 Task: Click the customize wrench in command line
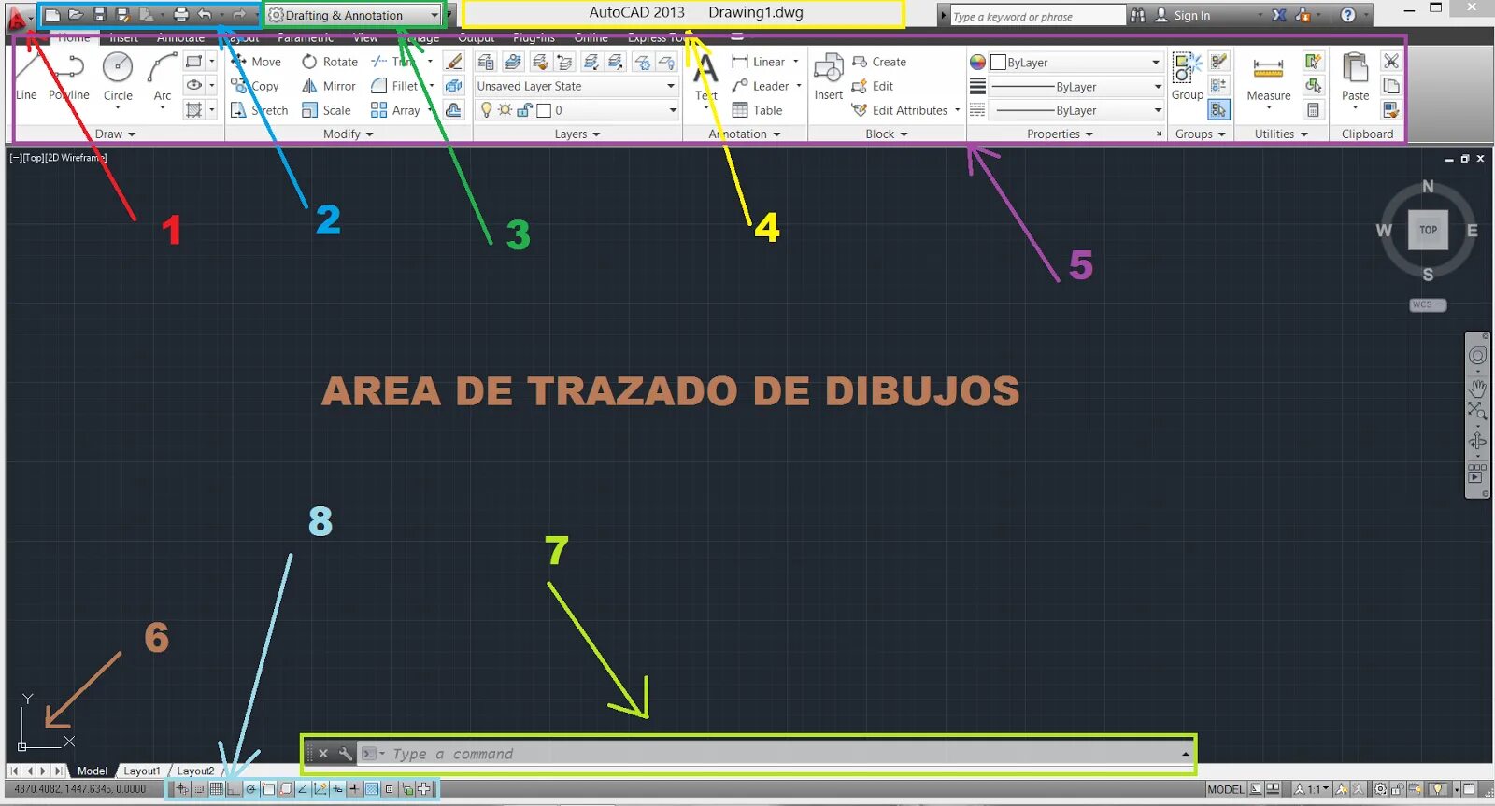(345, 754)
